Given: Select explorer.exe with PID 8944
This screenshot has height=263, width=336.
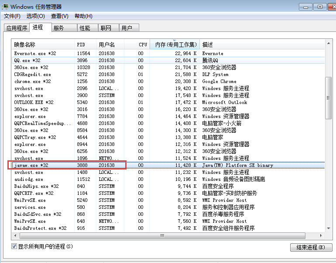Looking at the screenshot, I should (x=168, y=144).
